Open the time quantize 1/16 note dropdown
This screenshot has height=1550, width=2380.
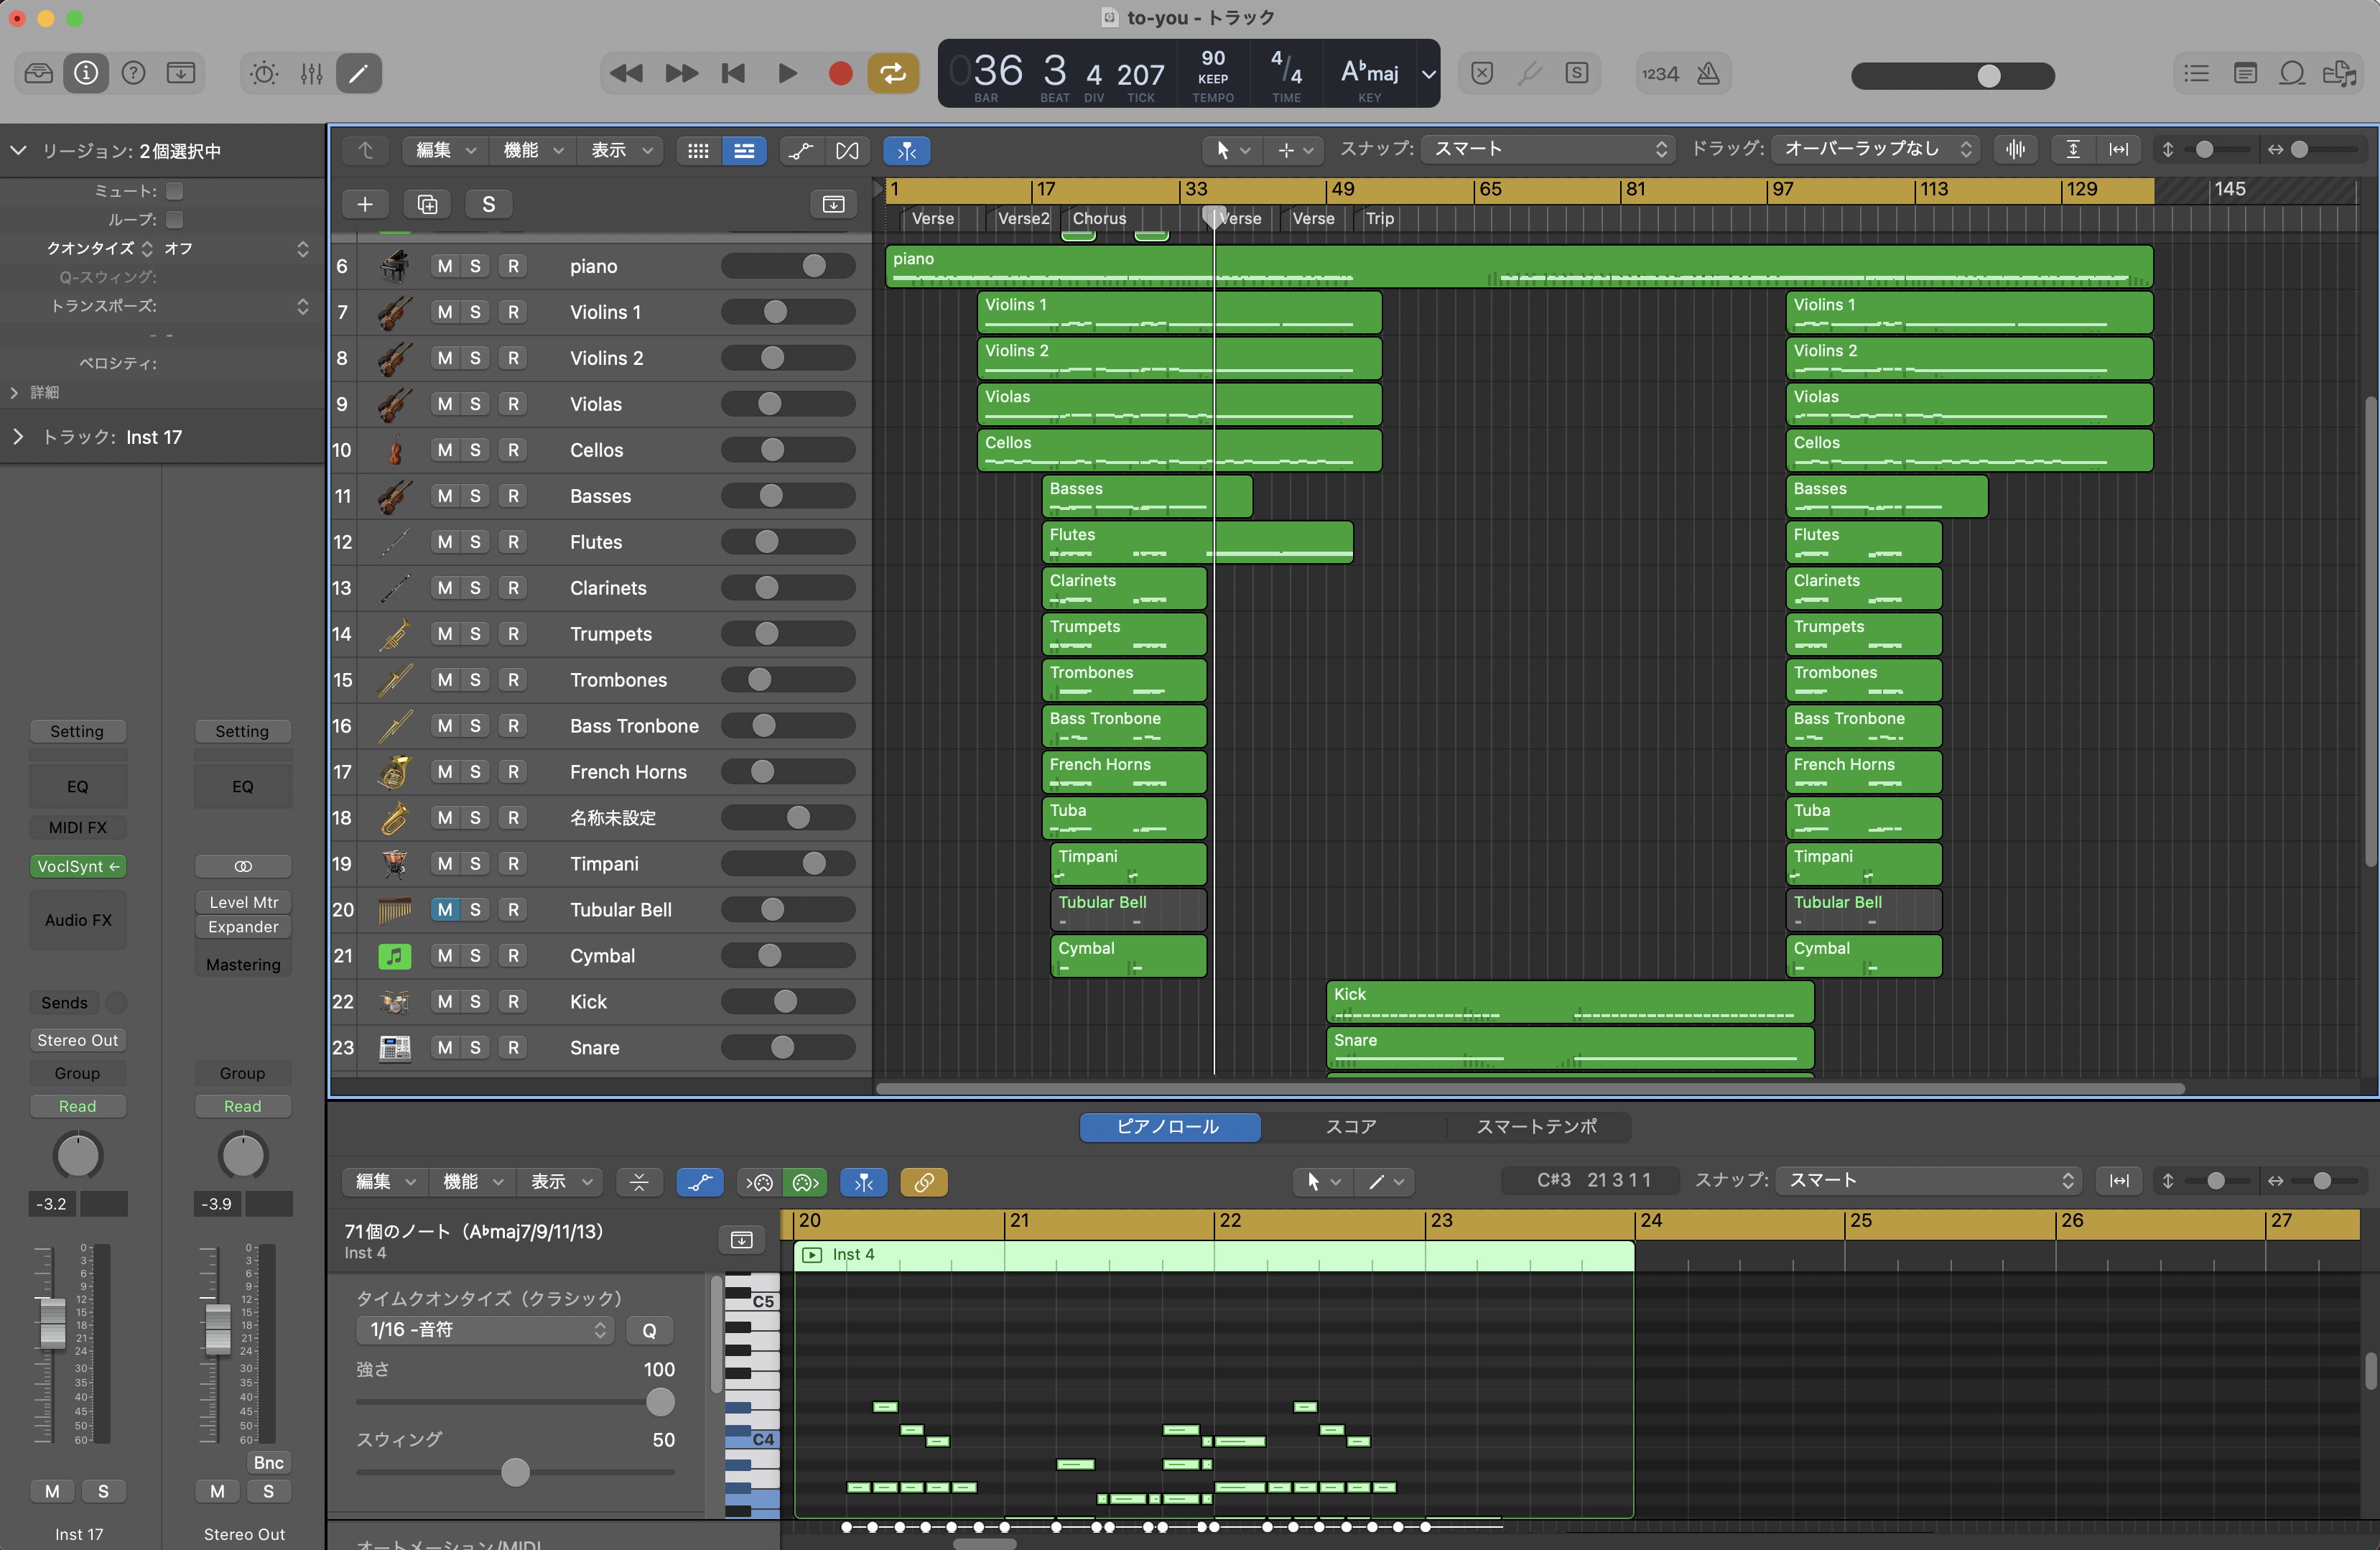pyautogui.click(x=484, y=1330)
